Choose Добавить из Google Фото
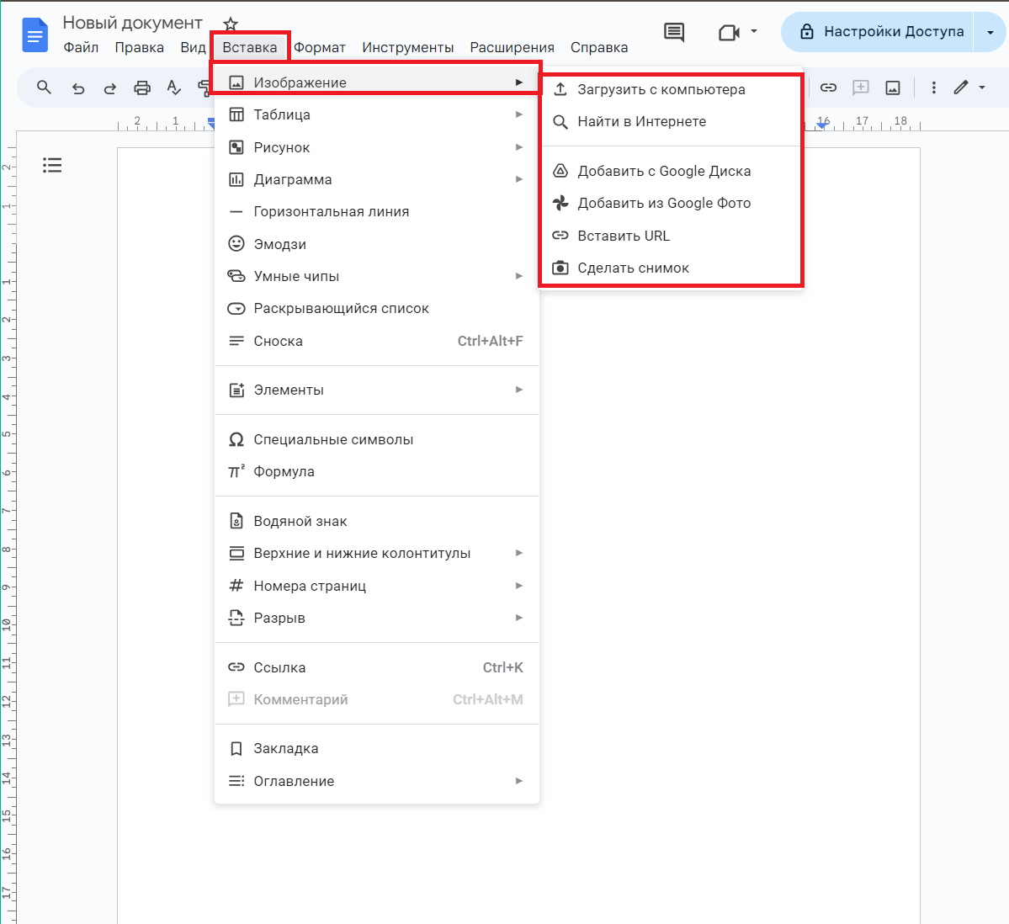 point(672,204)
